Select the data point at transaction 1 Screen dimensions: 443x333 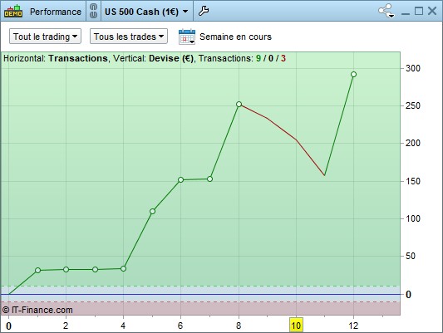point(38,271)
